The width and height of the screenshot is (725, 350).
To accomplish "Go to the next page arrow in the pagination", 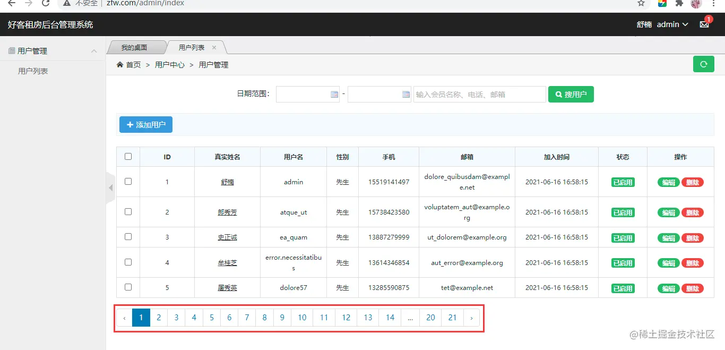I will (x=471, y=318).
